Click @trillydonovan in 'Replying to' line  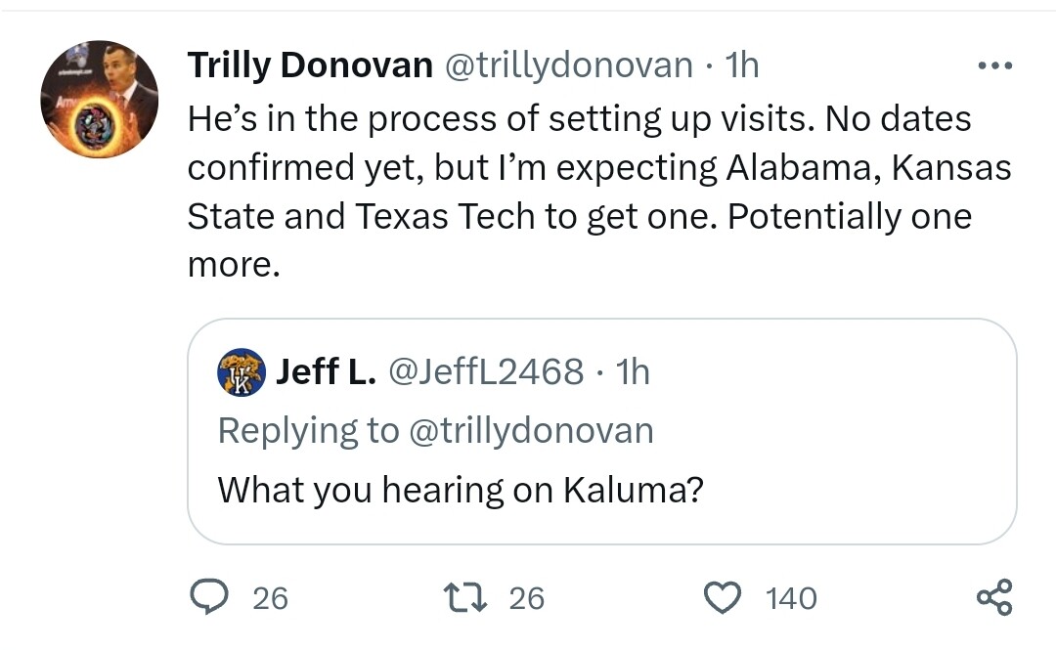click(529, 430)
